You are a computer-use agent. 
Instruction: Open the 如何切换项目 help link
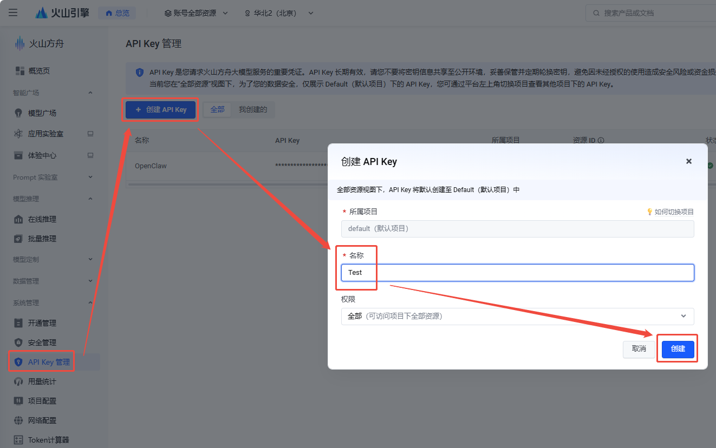[674, 212]
